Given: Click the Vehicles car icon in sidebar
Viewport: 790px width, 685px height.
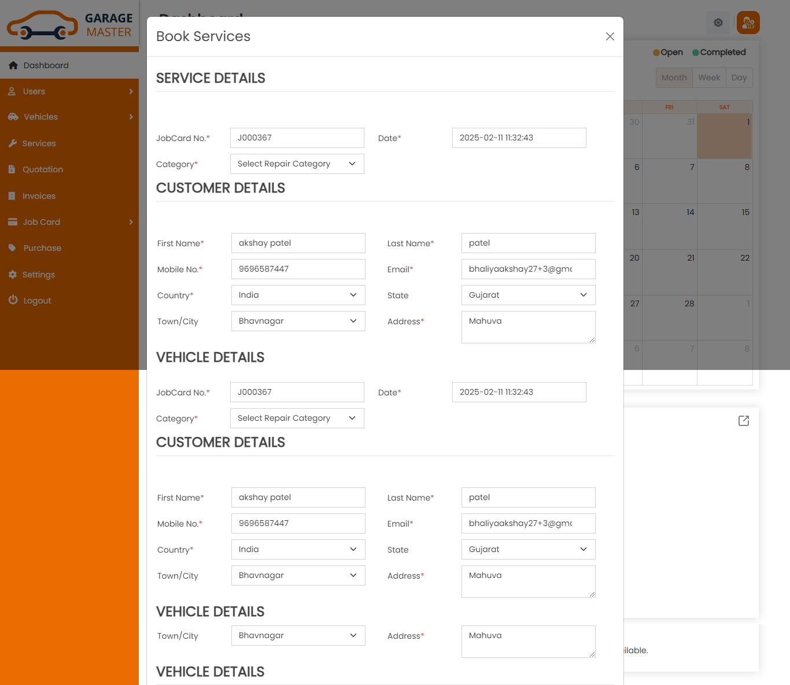Looking at the screenshot, I should coord(13,117).
